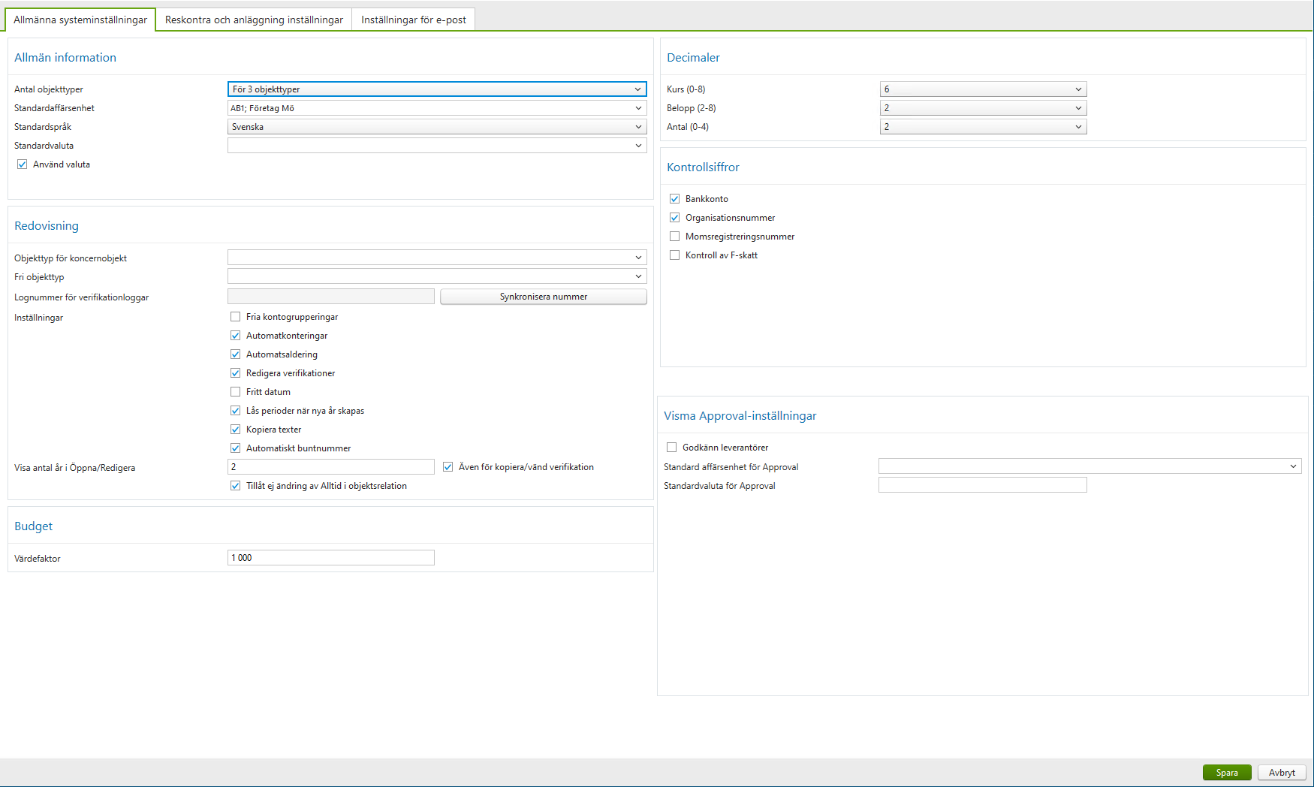Switch to the 'Inställningar för e-post' tab
1314x787 pixels.
coord(414,19)
